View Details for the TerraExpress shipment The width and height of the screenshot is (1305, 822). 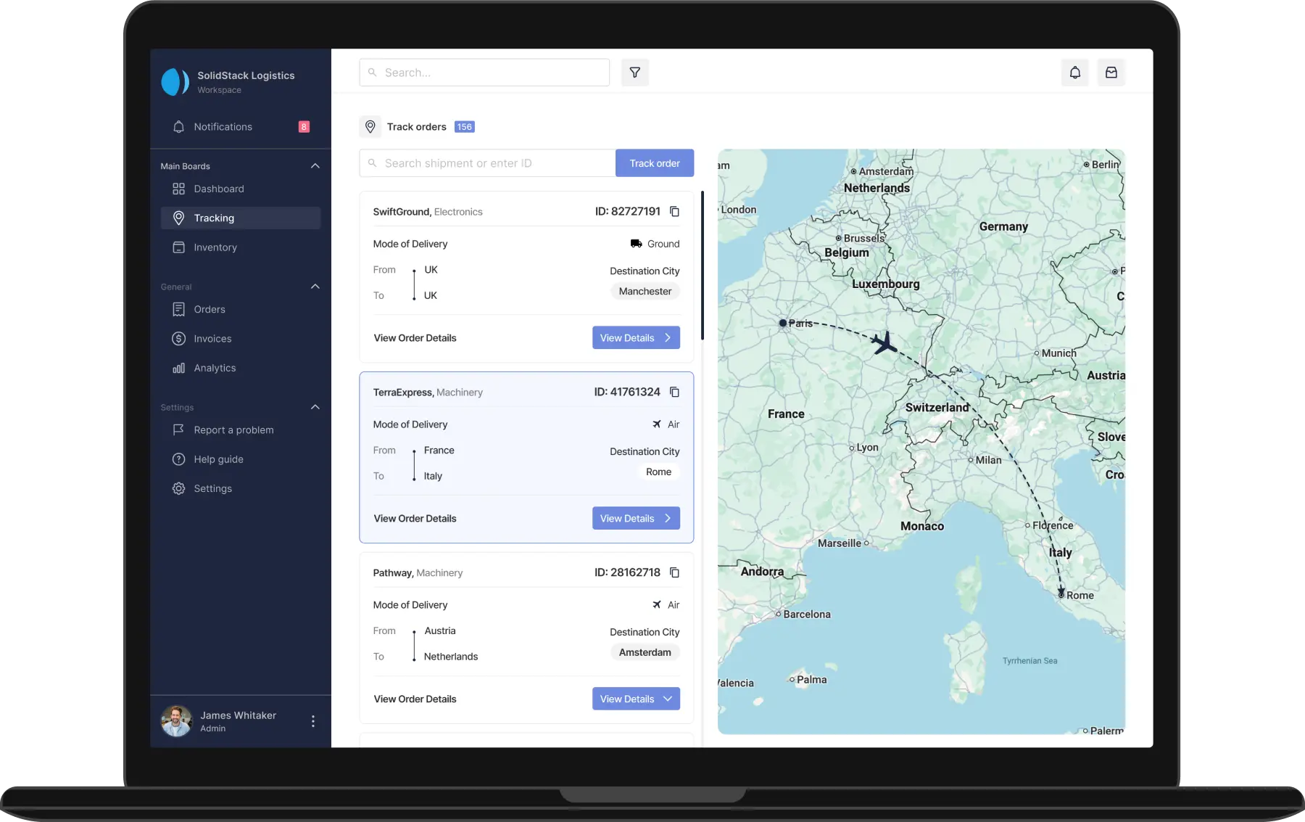636,518
